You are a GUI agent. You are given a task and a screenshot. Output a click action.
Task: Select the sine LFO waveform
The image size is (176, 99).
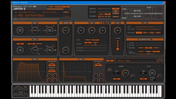point(139,33)
